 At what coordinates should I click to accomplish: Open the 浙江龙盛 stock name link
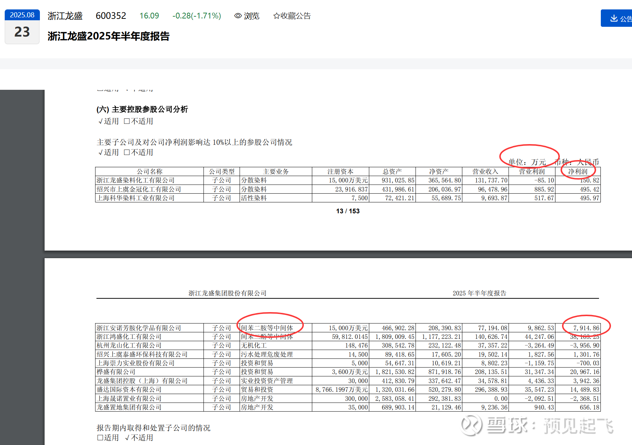click(65, 16)
